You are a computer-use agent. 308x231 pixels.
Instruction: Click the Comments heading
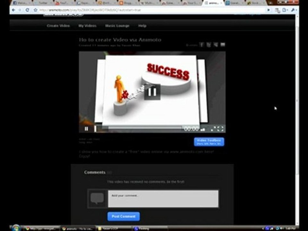click(95, 172)
